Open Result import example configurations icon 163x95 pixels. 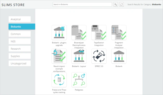coord(59,56)
